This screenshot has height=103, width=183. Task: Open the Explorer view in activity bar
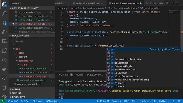[x=4, y=4]
